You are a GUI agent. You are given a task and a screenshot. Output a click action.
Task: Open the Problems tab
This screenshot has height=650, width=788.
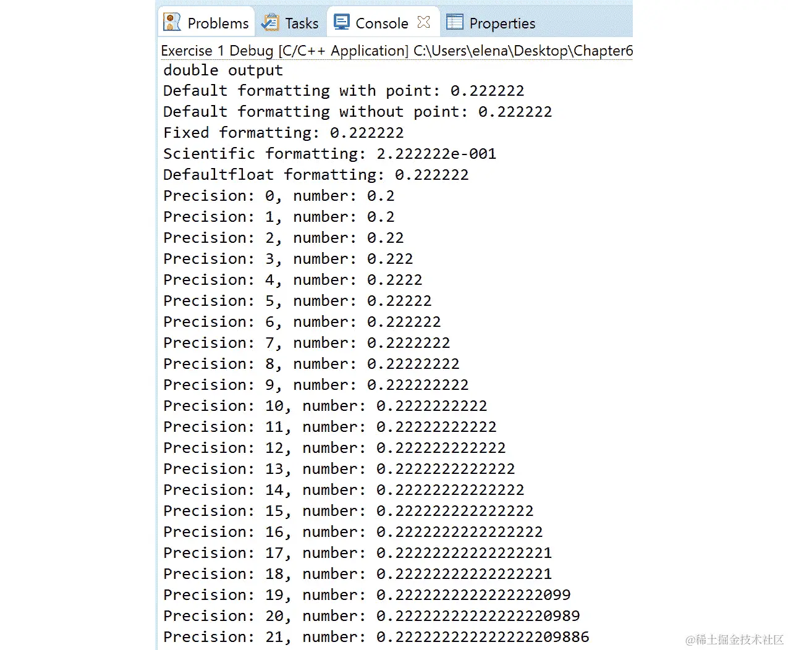pos(206,23)
